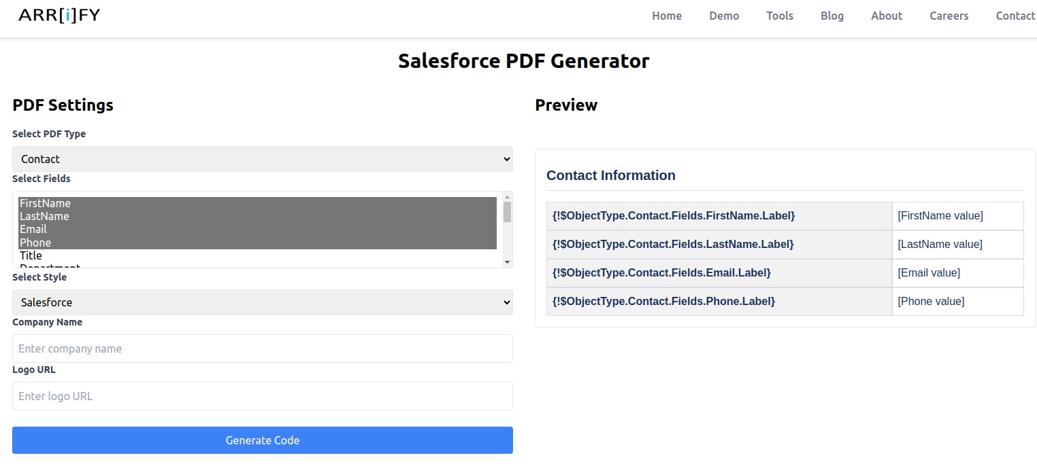Select LastName in the fields list
Screen dimensions: 1037x464
[x=44, y=216]
